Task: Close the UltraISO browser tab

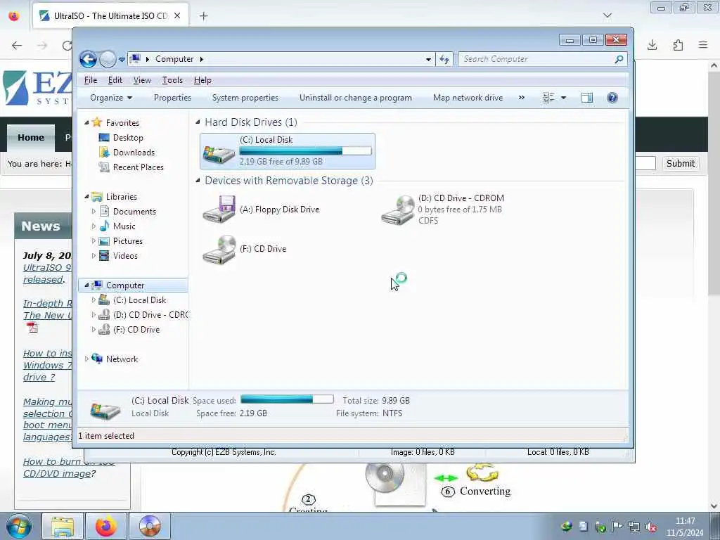Action: pyautogui.click(x=177, y=15)
